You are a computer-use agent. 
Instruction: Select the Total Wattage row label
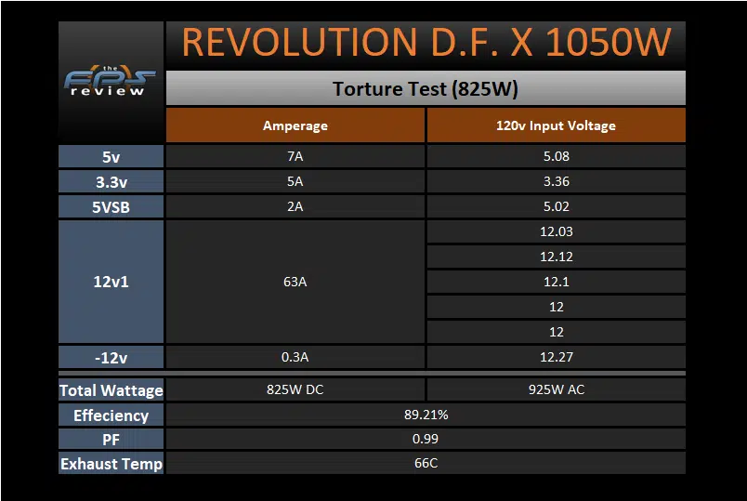tap(111, 390)
